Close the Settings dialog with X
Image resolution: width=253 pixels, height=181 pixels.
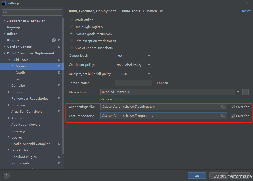point(247,3)
